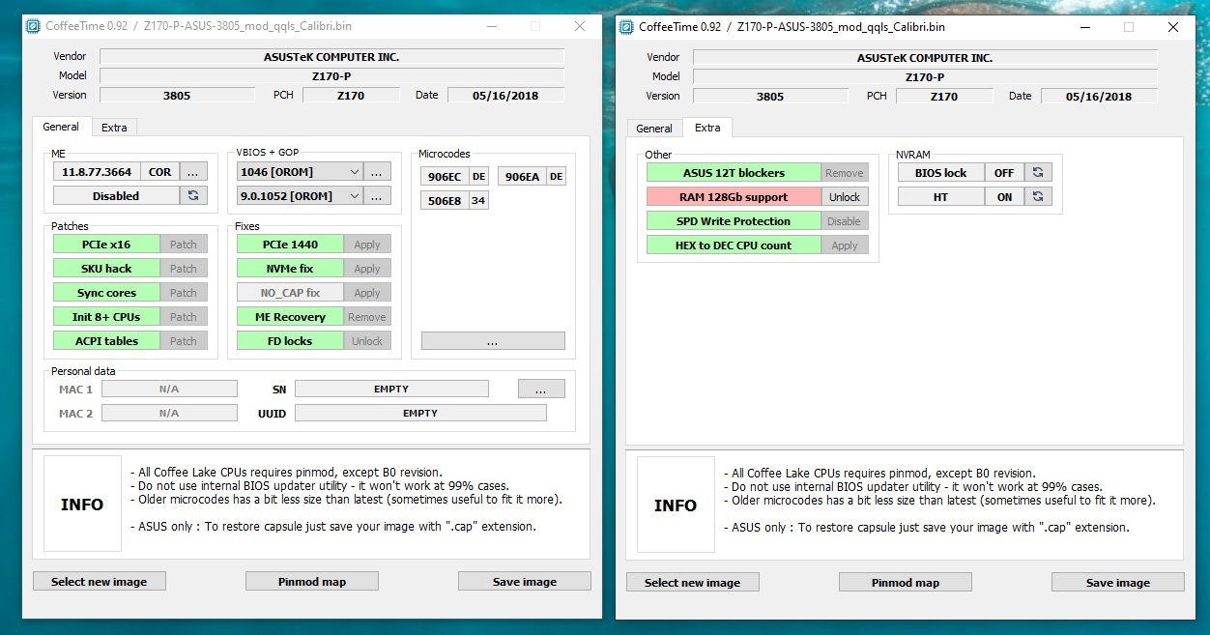Click the RAM 128Gb support red label

734,197
